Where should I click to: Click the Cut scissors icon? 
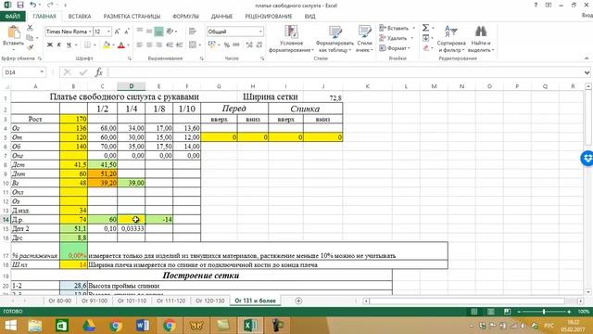tap(30, 28)
